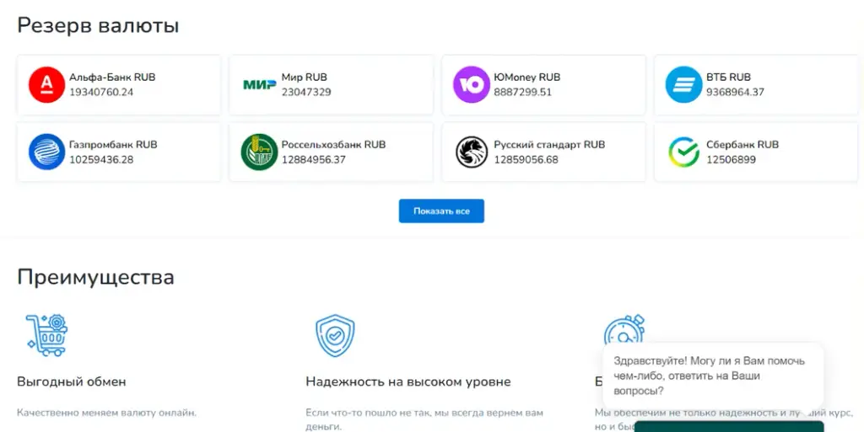
Task: Click the Показать все button
Action: pyautogui.click(x=441, y=211)
